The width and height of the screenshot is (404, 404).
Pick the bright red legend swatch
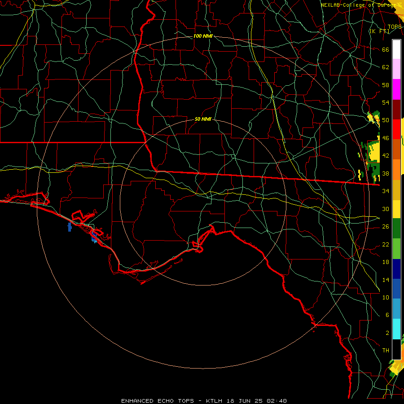click(x=396, y=129)
